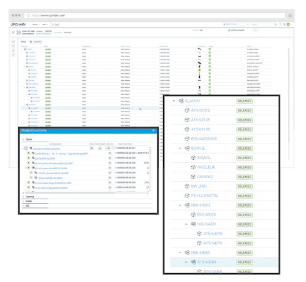Open LFront Lower Arm BraceMSS.SLDPRT link
The height and width of the screenshot is (282, 306).
54,164
